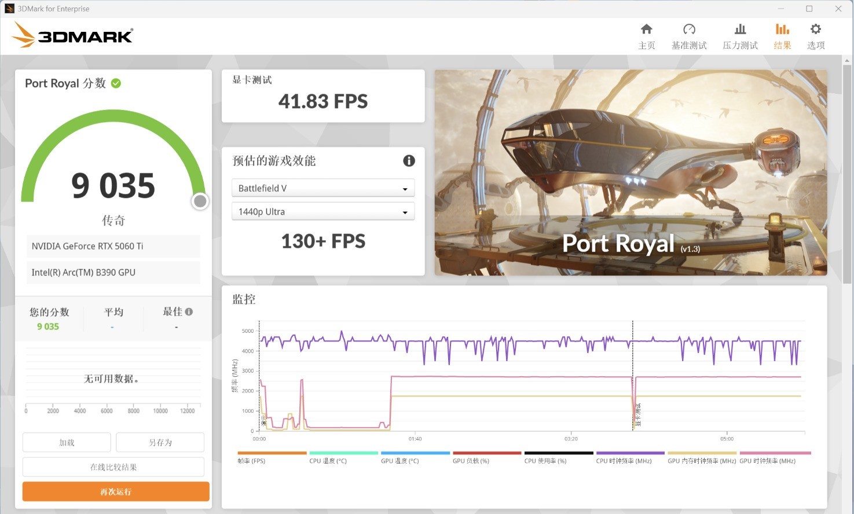Image resolution: width=854 pixels, height=514 pixels.
Task: Click the 加载 load button
Action: point(66,442)
